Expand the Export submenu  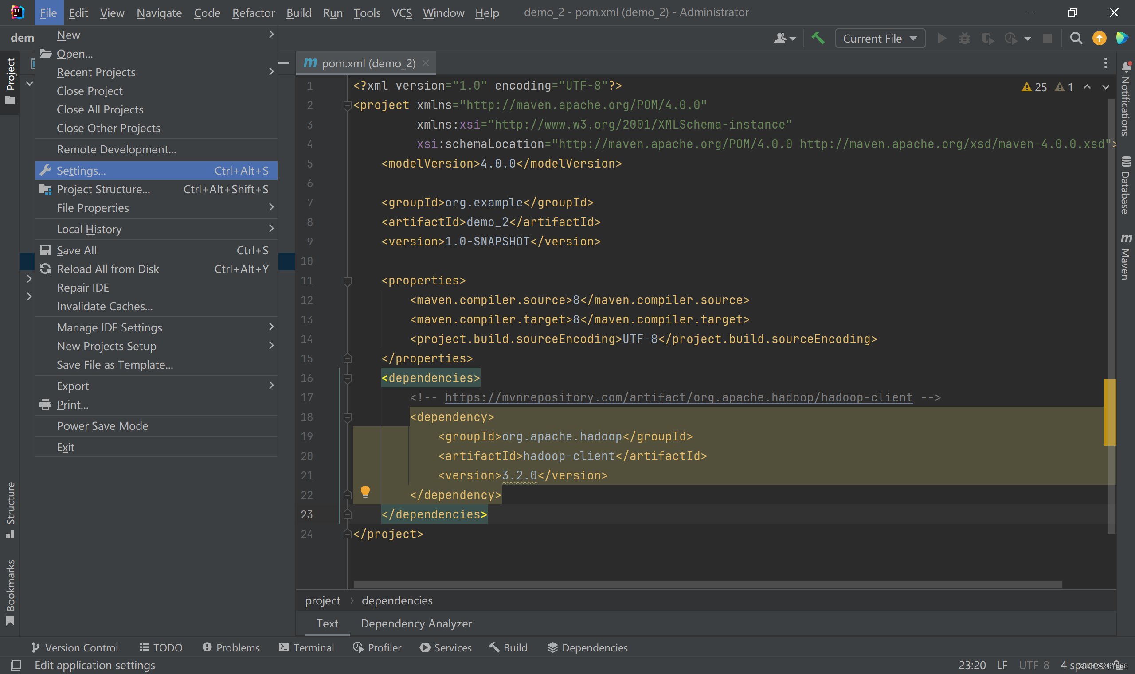pyautogui.click(x=157, y=386)
